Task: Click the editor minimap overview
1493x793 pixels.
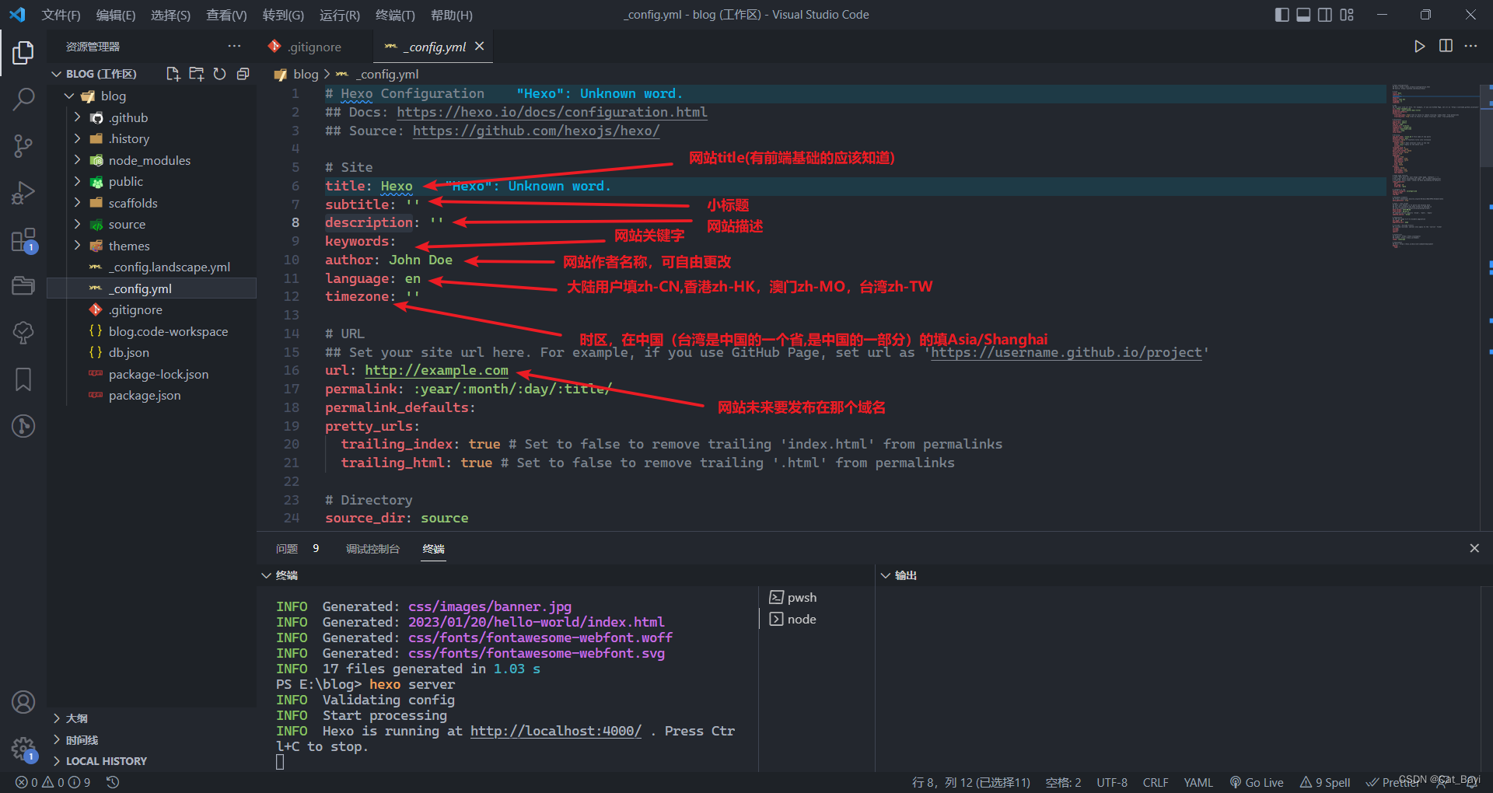Action: pos(1433,167)
